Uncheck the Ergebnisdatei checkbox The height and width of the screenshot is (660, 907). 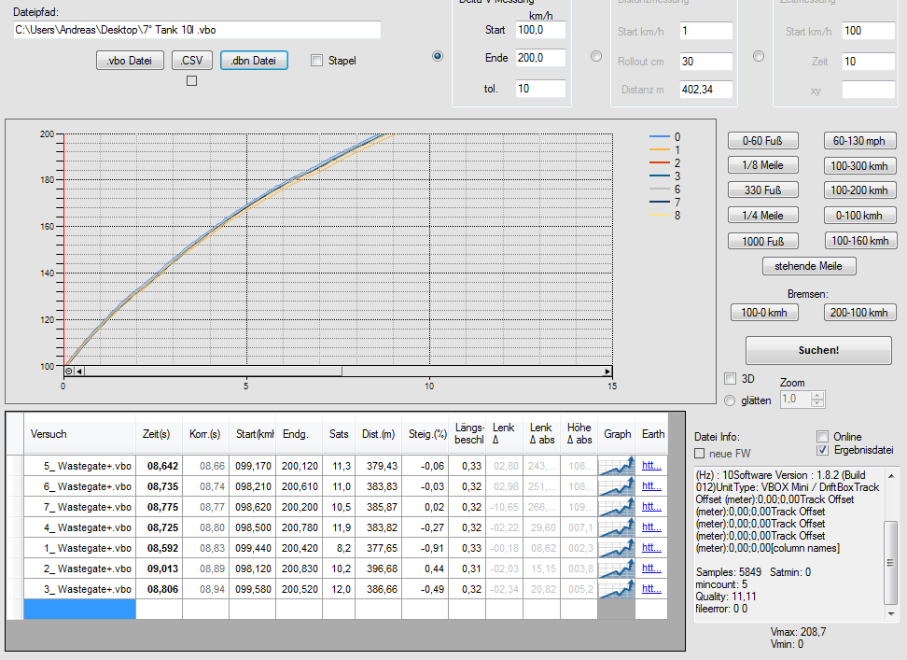[x=822, y=450]
